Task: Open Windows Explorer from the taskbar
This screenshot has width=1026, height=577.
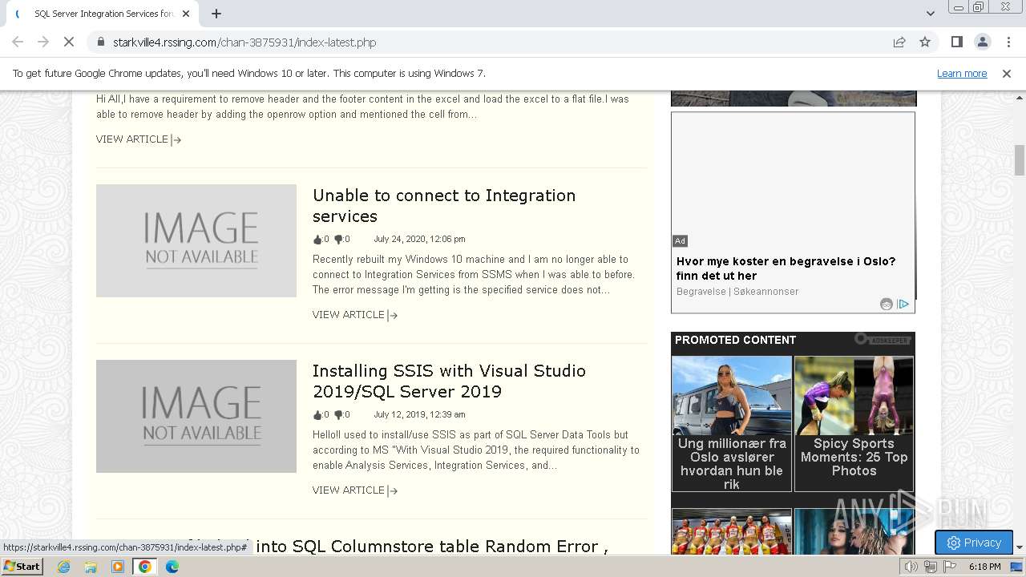Action: click(x=91, y=567)
